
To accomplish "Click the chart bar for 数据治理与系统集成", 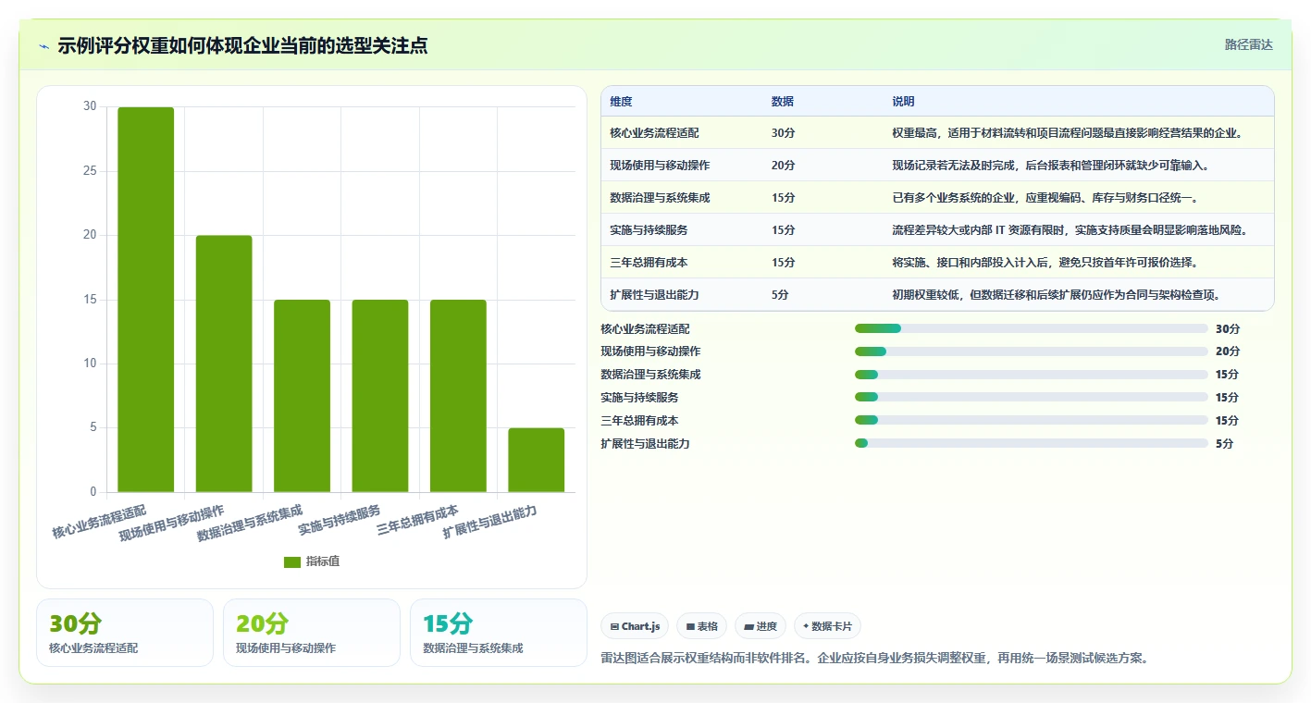I will point(302,396).
